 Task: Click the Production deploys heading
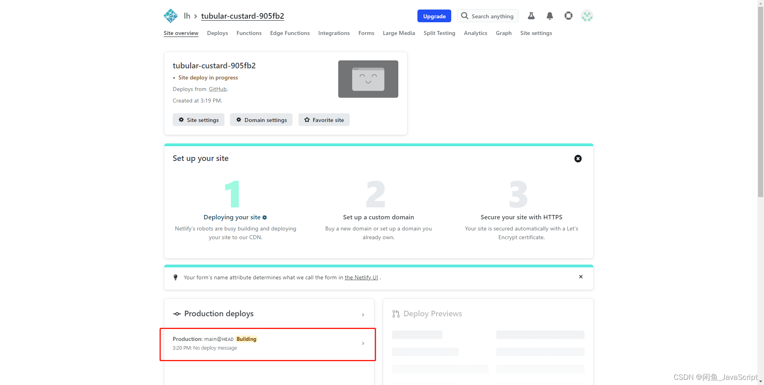(219, 314)
